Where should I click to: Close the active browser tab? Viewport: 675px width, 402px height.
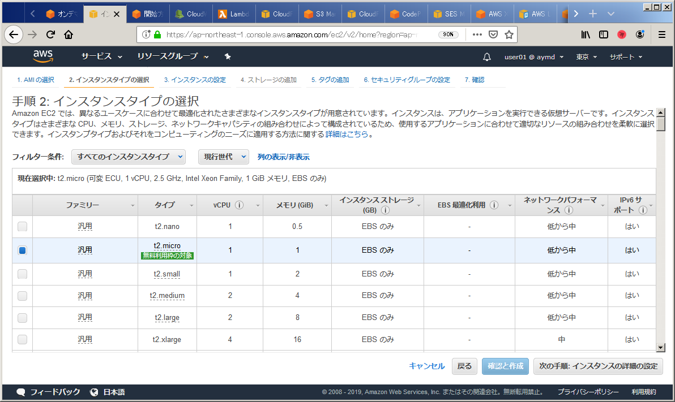[117, 14]
